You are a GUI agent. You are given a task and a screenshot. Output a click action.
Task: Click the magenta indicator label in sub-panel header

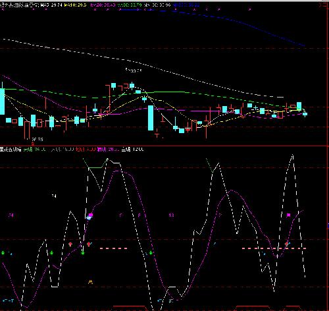tap(109, 150)
